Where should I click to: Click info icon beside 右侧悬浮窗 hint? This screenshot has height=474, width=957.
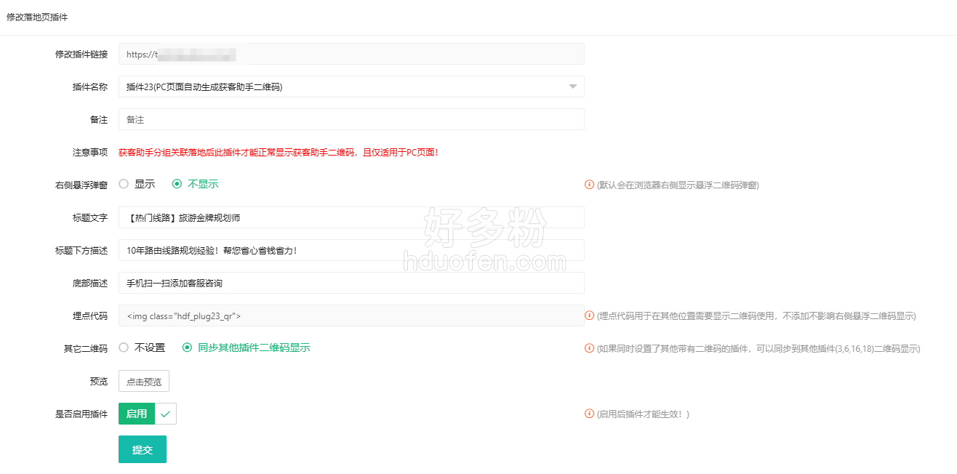click(589, 185)
